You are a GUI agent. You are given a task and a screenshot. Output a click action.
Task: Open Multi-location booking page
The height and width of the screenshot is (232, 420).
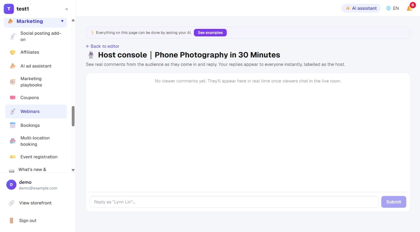36,141
